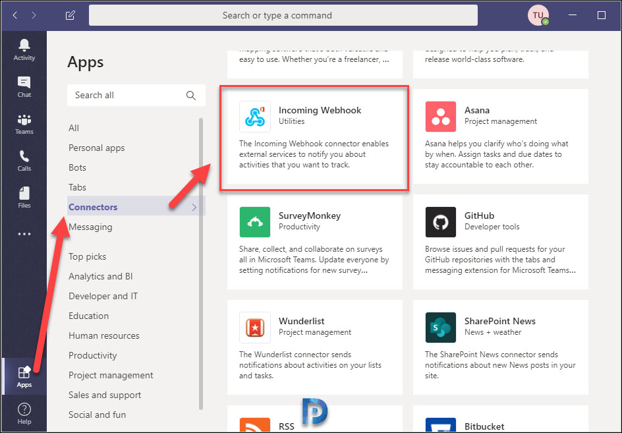
Task: Open the GitHub app title
Action: (479, 216)
